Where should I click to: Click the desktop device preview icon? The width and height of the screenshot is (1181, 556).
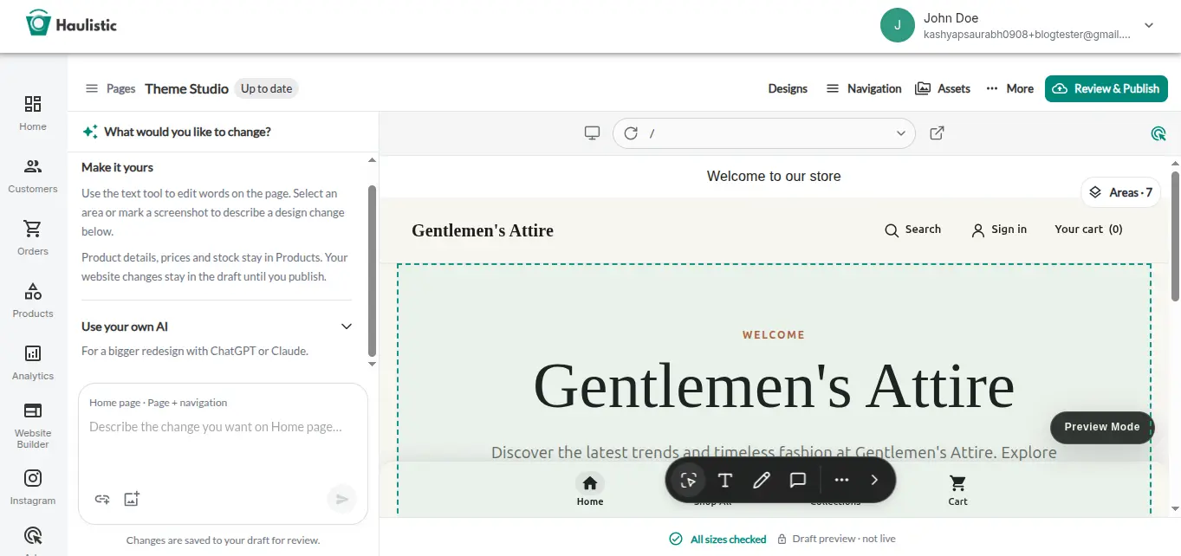tap(592, 133)
